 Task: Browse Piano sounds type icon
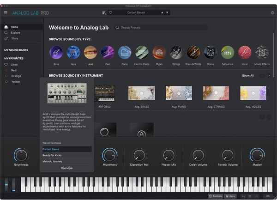(x=125, y=52)
